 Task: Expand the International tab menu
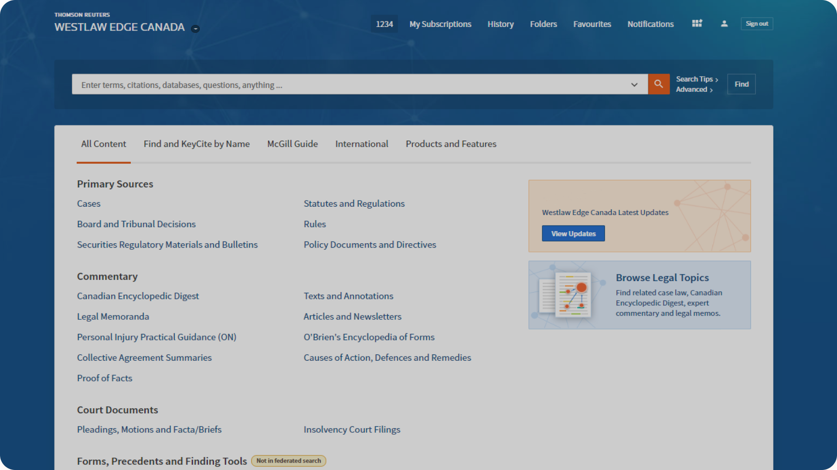(361, 144)
